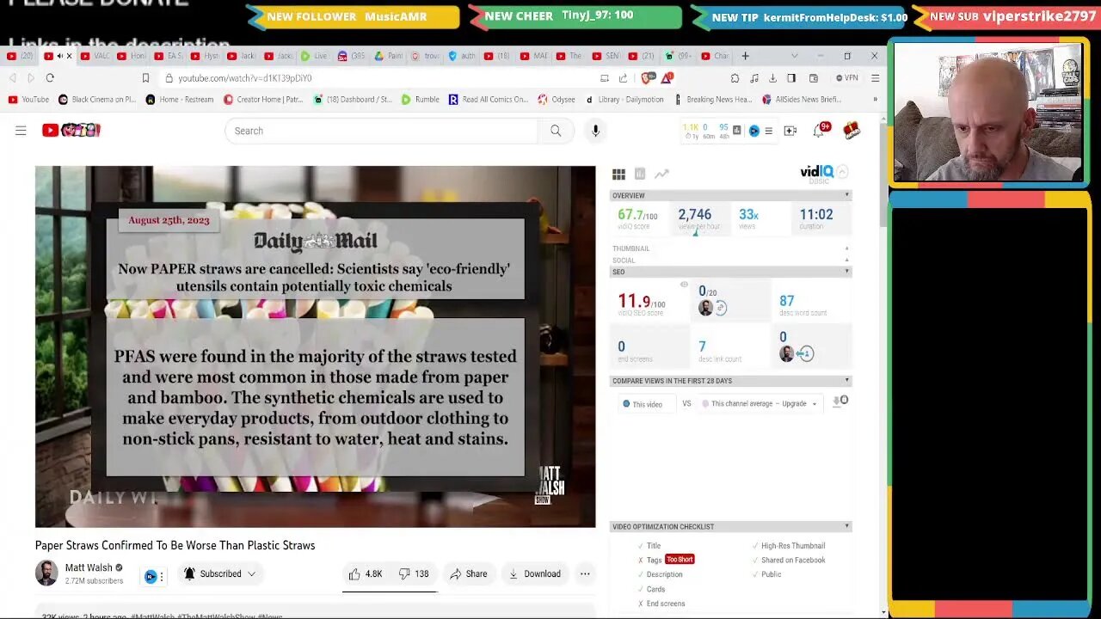Open vidIQ trending arrow icon
Screen dimensions: 1101x619
(x=661, y=175)
